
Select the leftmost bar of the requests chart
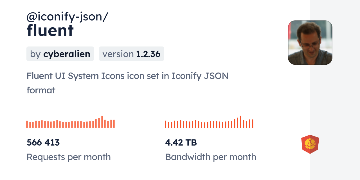coord(27,124)
